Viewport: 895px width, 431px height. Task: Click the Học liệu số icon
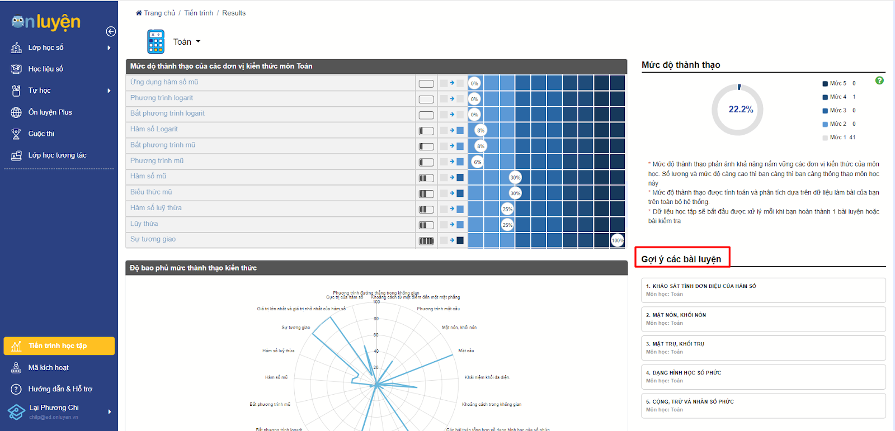pos(16,69)
